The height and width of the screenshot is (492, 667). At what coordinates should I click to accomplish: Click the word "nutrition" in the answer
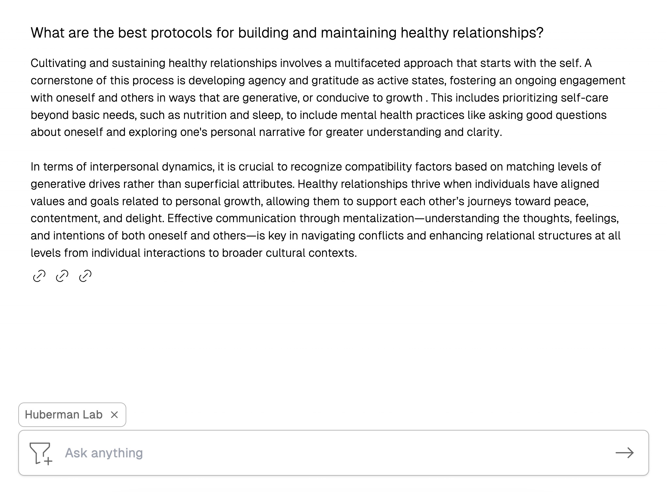(x=205, y=115)
